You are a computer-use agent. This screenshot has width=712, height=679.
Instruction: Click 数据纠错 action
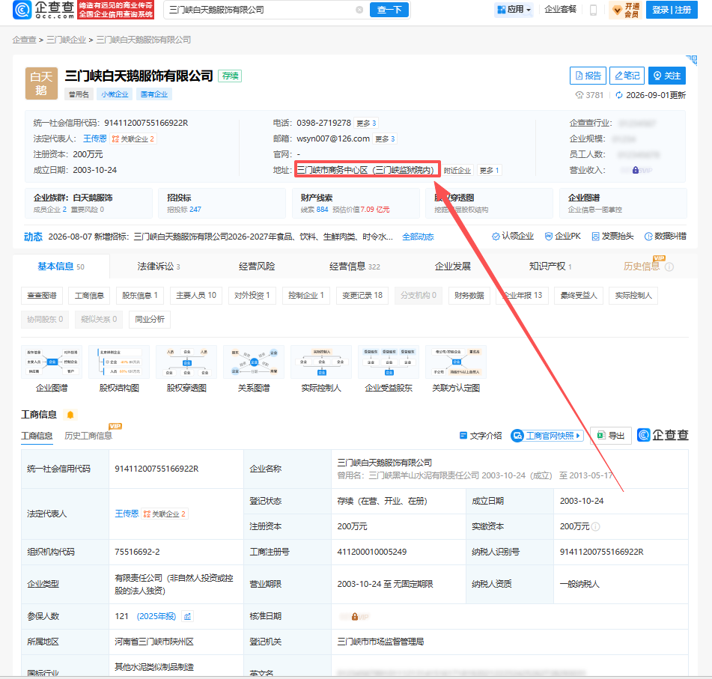pyautogui.click(x=666, y=236)
